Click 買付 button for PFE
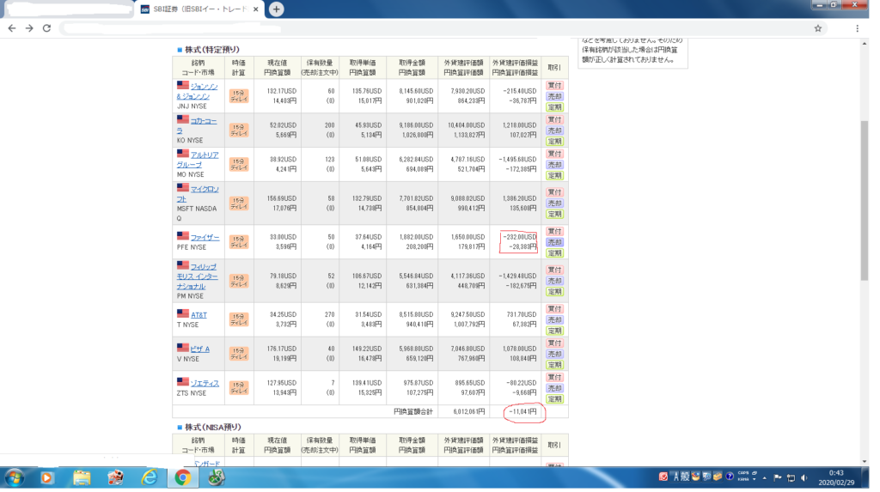The width and height of the screenshot is (880, 492). (554, 231)
